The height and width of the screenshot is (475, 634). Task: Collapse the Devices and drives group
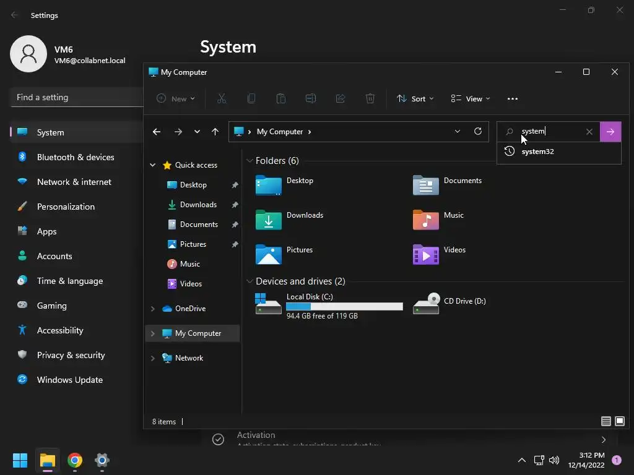point(250,281)
